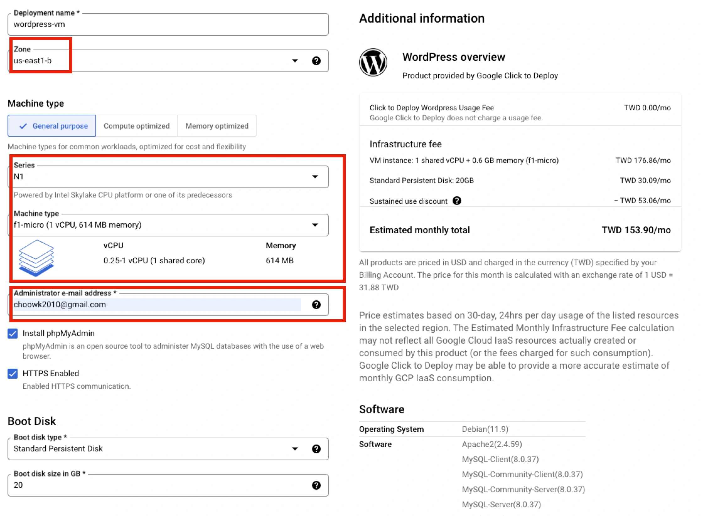Click the 0.25-1 vCPU (1 shared core) value

154,261
